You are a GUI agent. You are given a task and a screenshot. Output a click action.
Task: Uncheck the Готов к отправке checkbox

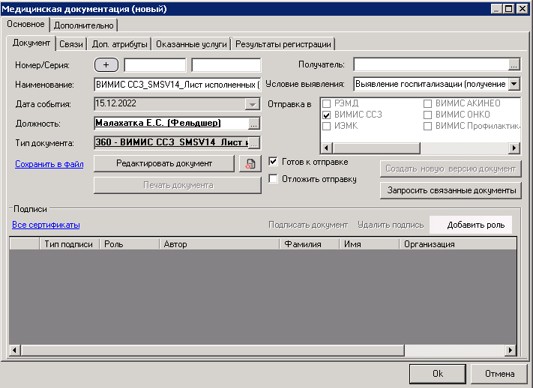[x=274, y=161]
